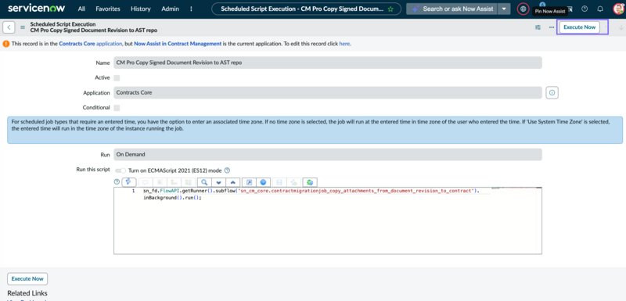This screenshot has width=626, height=301.
Task: Click the script field help icon left of toolbar
Action: coord(117,182)
